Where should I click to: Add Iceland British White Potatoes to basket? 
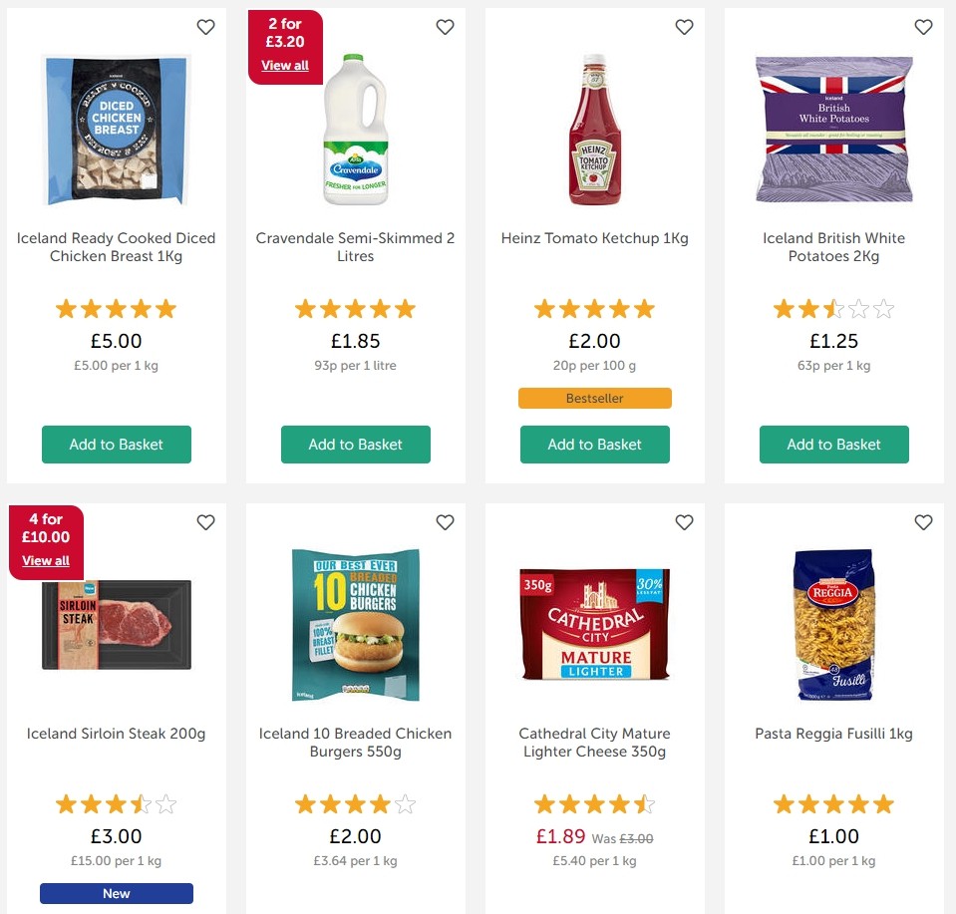tap(833, 445)
